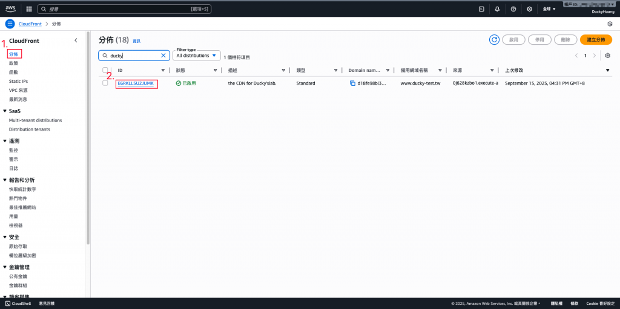The height and width of the screenshot is (309, 620).
Task: Open 用量 report
Action: (13, 216)
